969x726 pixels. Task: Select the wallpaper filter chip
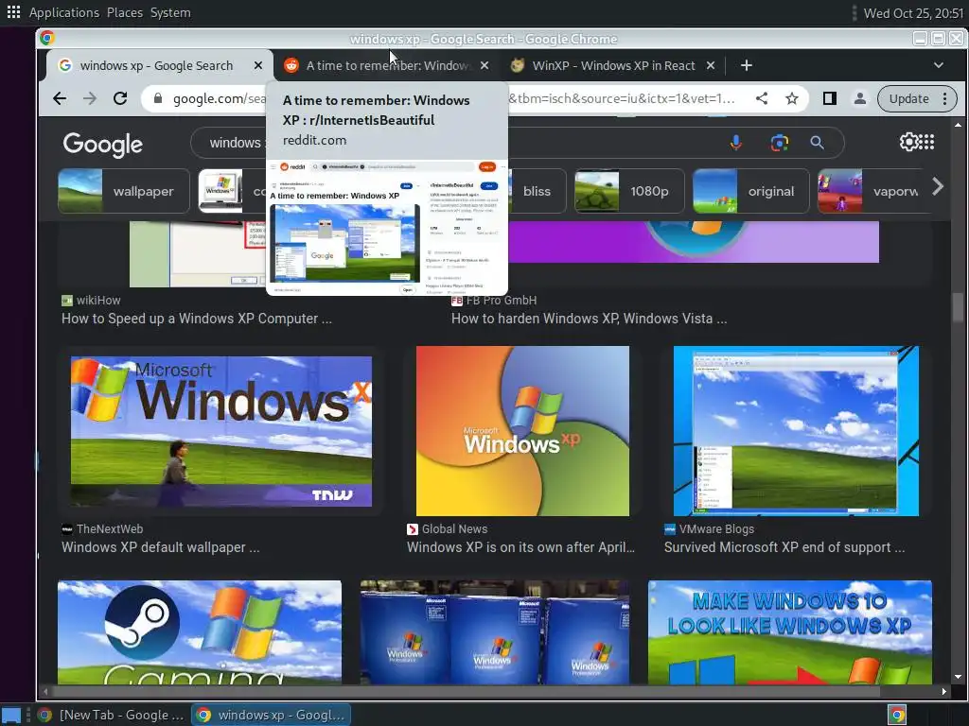124,191
